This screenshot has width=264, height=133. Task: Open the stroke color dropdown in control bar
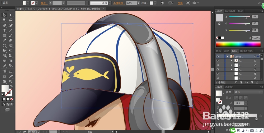click(36, 3)
